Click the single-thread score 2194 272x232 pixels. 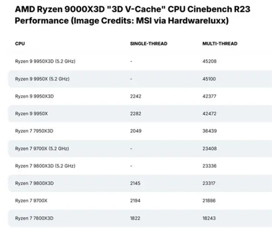pyautogui.click(x=136, y=200)
